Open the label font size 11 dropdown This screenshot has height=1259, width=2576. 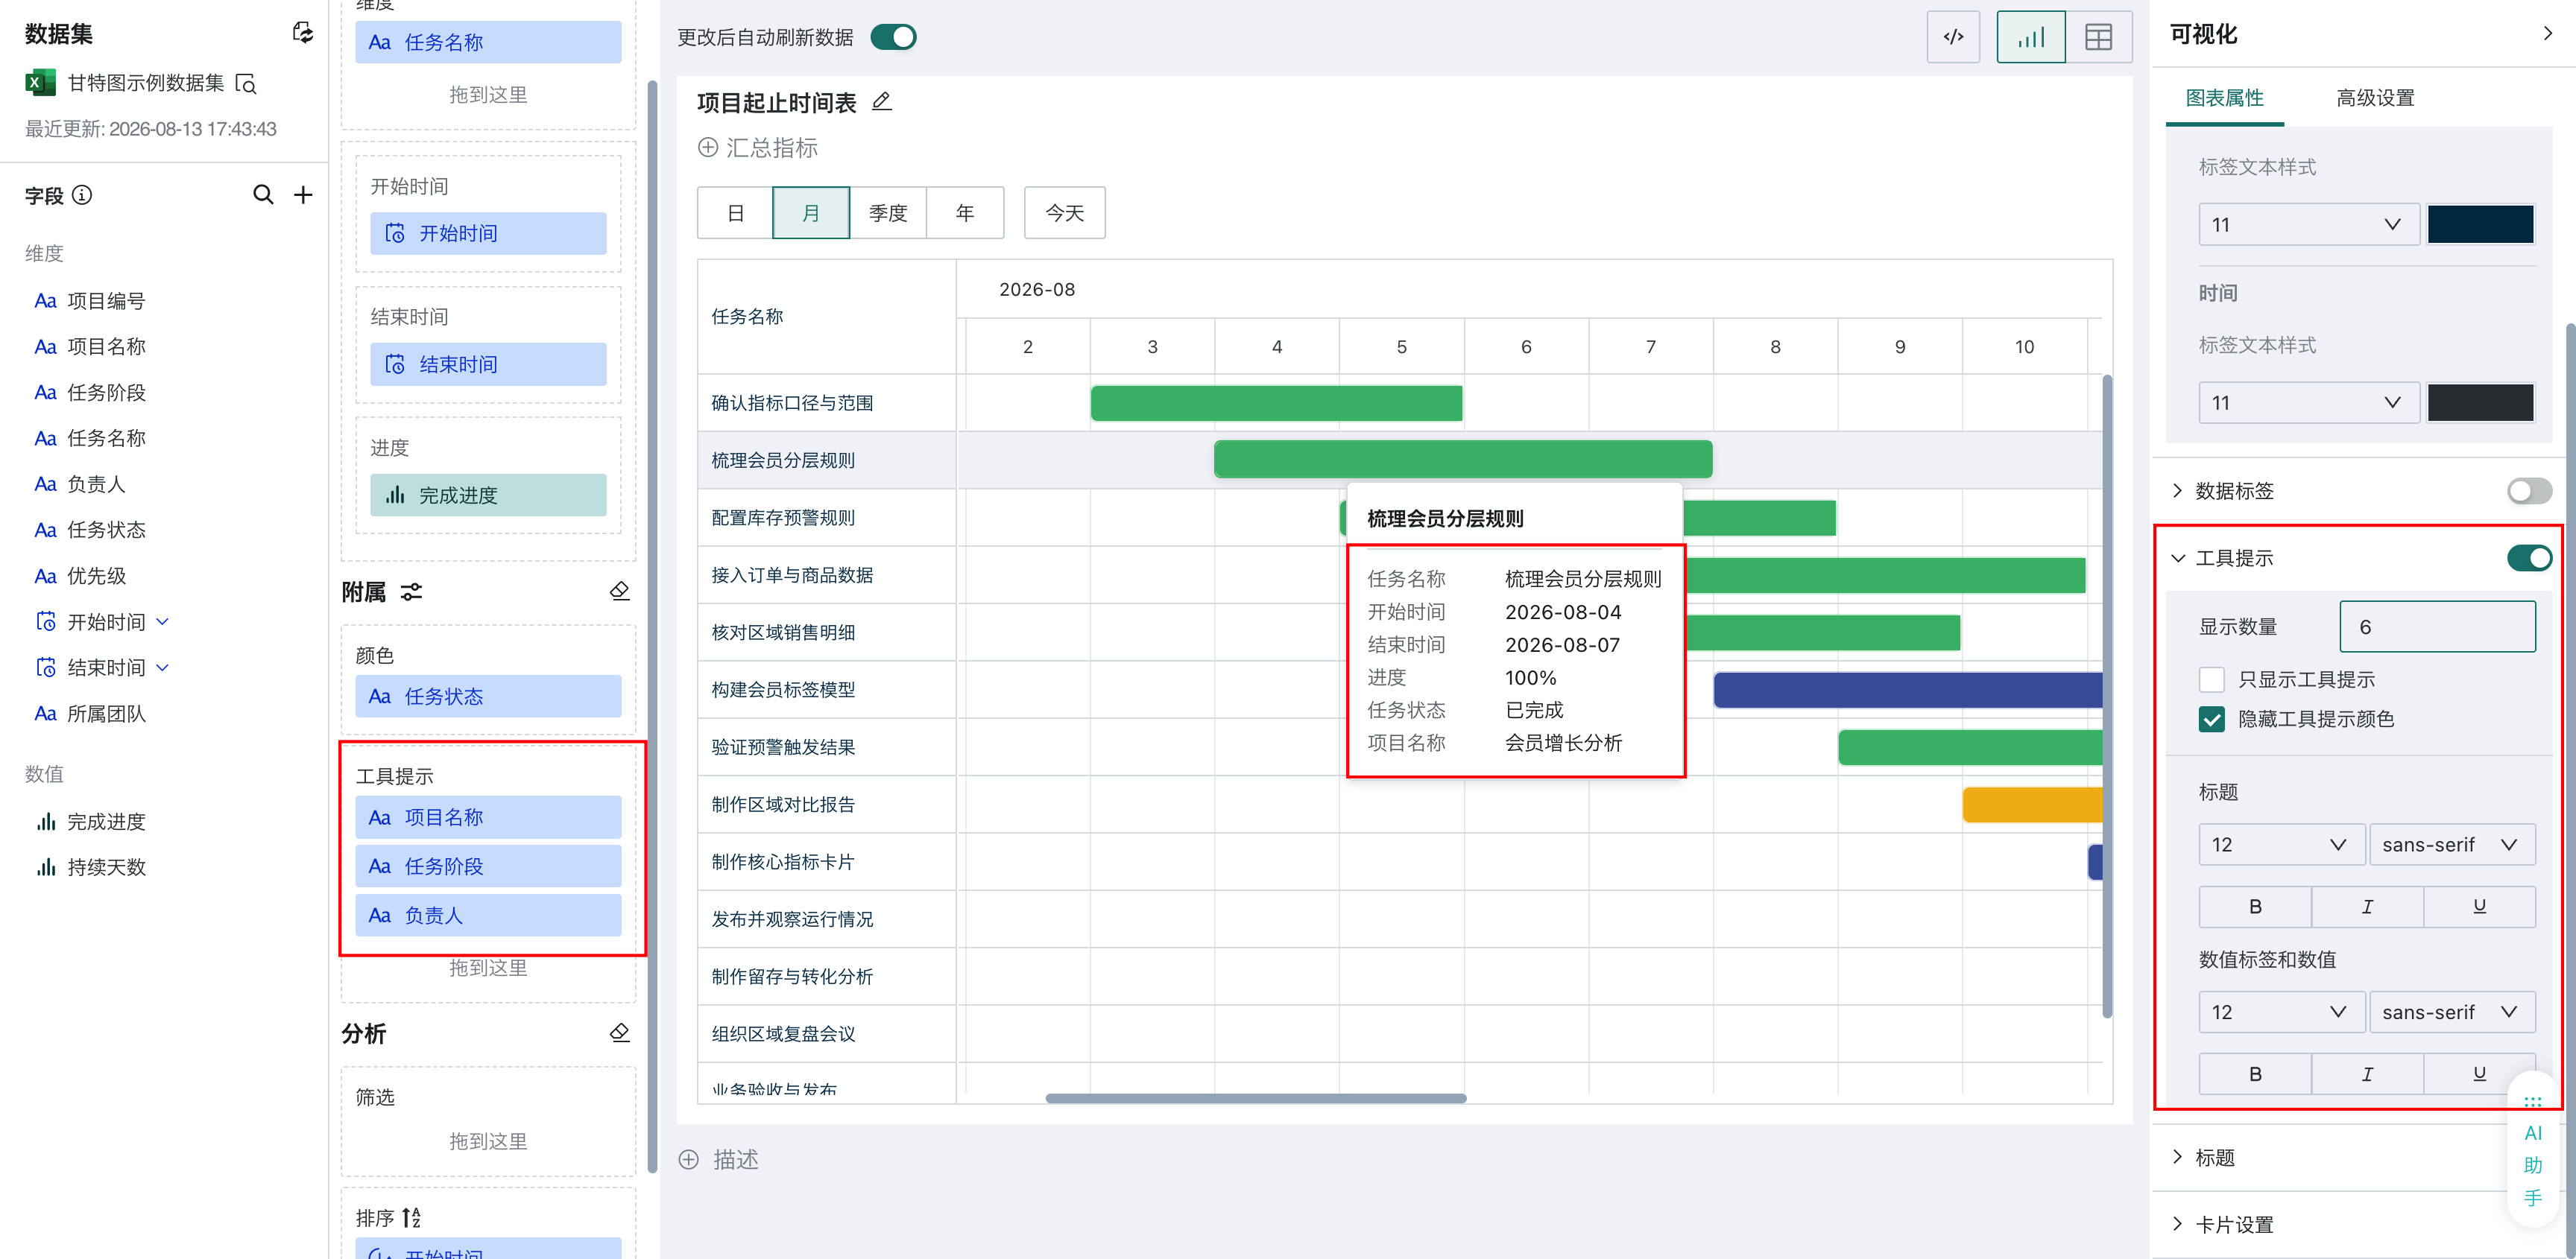(2308, 225)
